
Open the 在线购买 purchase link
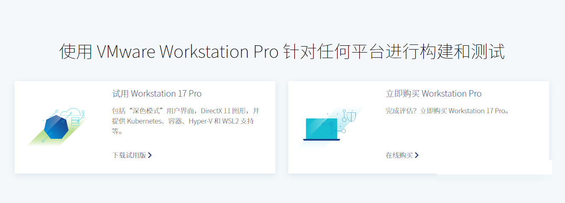pyautogui.click(x=402, y=155)
